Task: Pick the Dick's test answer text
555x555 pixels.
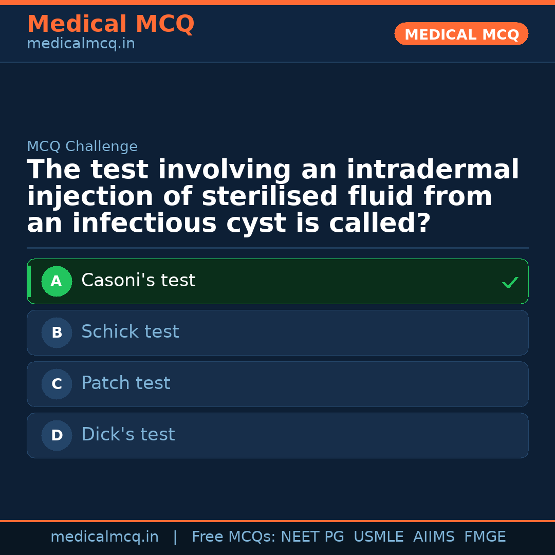Action: pyautogui.click(x=128, y=435)
